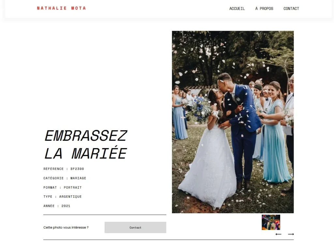Select the Type : Argentique line
Screen dimensions: 334x241
coord(62,197)
